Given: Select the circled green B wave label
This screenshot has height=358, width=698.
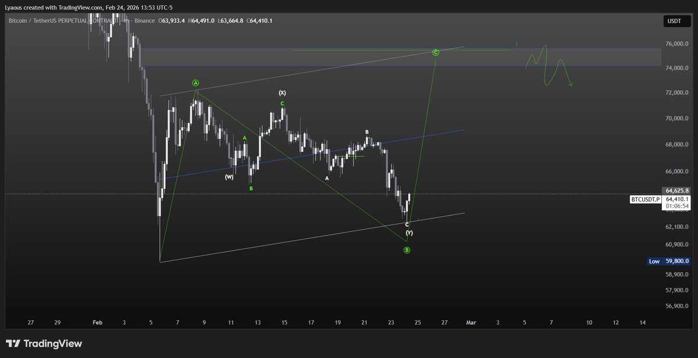Looking at the screenshot, I should point(407,250).
